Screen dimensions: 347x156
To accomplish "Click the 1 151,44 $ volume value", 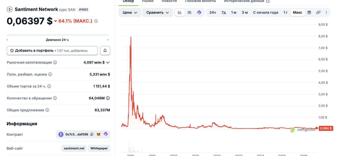I will [102, 86].
